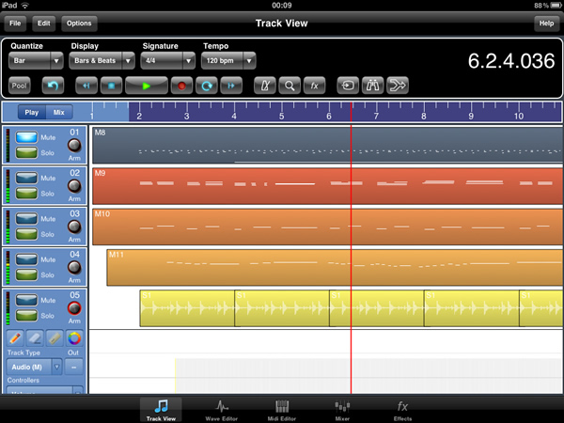
Task: Open the Options menu
Action: pos(79,23)
